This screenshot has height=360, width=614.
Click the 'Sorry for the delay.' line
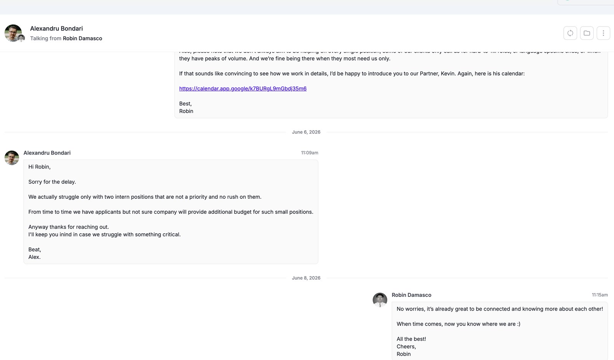coord(52,182)
